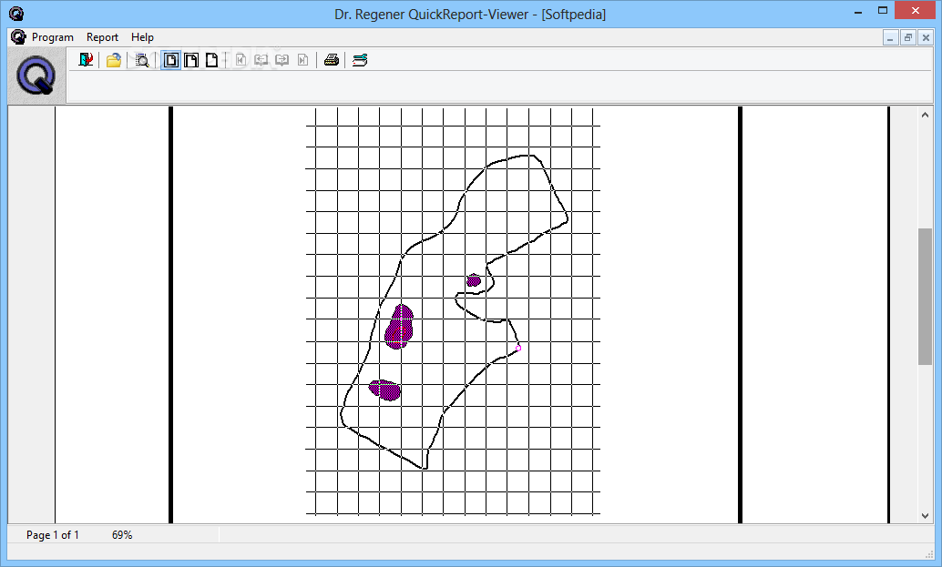
Task: Maximize the main application window
Action: pos(883,11)
